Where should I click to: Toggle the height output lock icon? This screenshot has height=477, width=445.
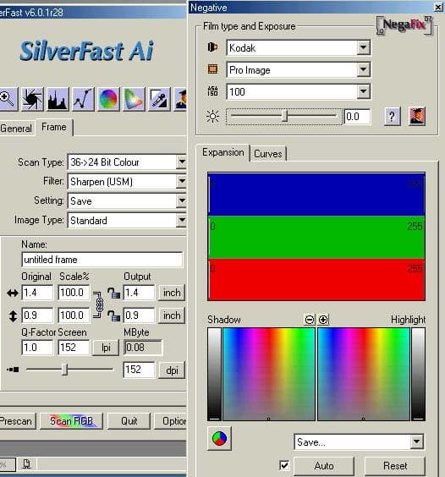[x=113, y=315]
